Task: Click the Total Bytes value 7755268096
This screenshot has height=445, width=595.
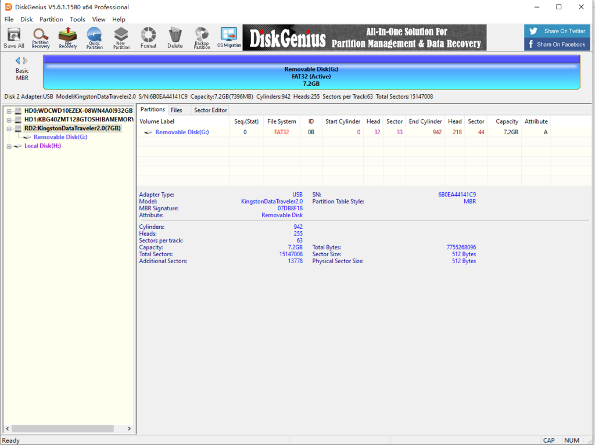Action: pyautogui.click(x=461, y=247)
